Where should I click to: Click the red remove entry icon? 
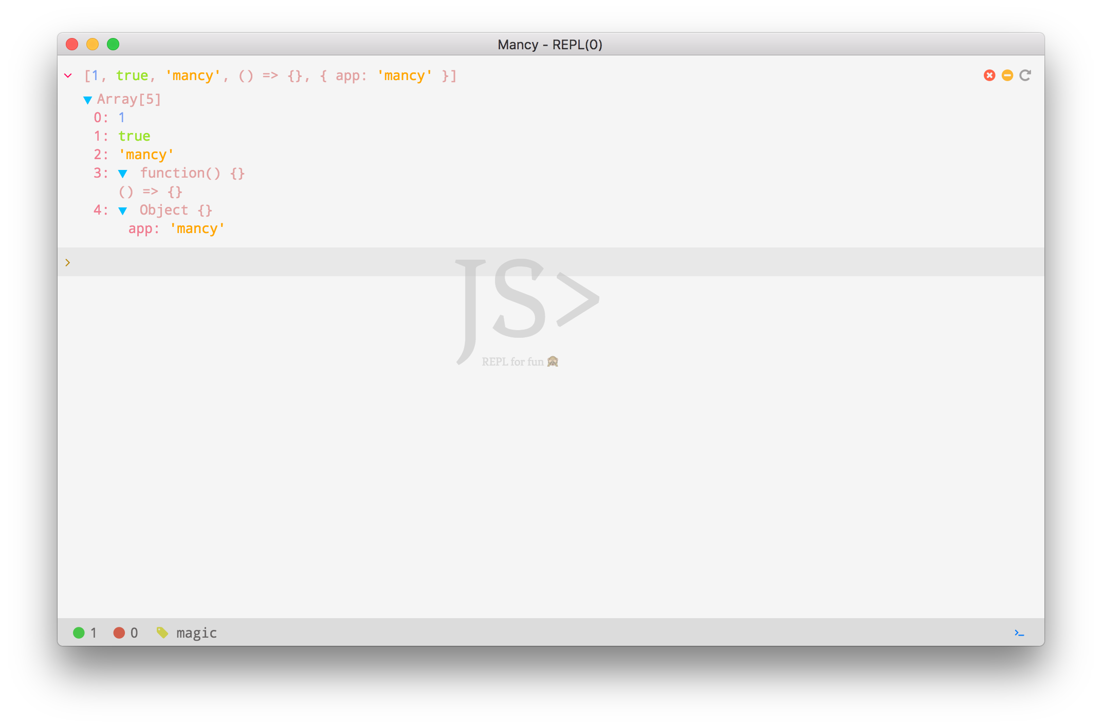click(x=989, y=75)
